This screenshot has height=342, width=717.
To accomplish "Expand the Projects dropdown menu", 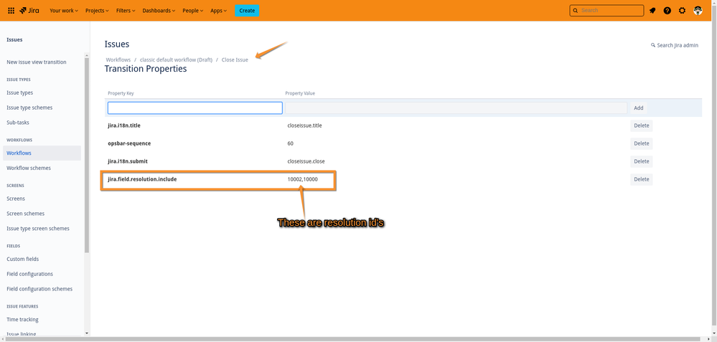I will click(97, 11).
